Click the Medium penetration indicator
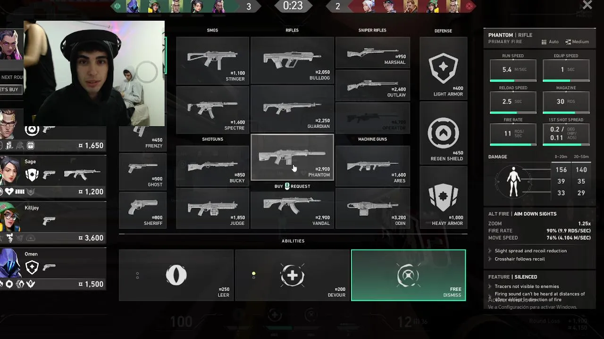 [577, 42]
